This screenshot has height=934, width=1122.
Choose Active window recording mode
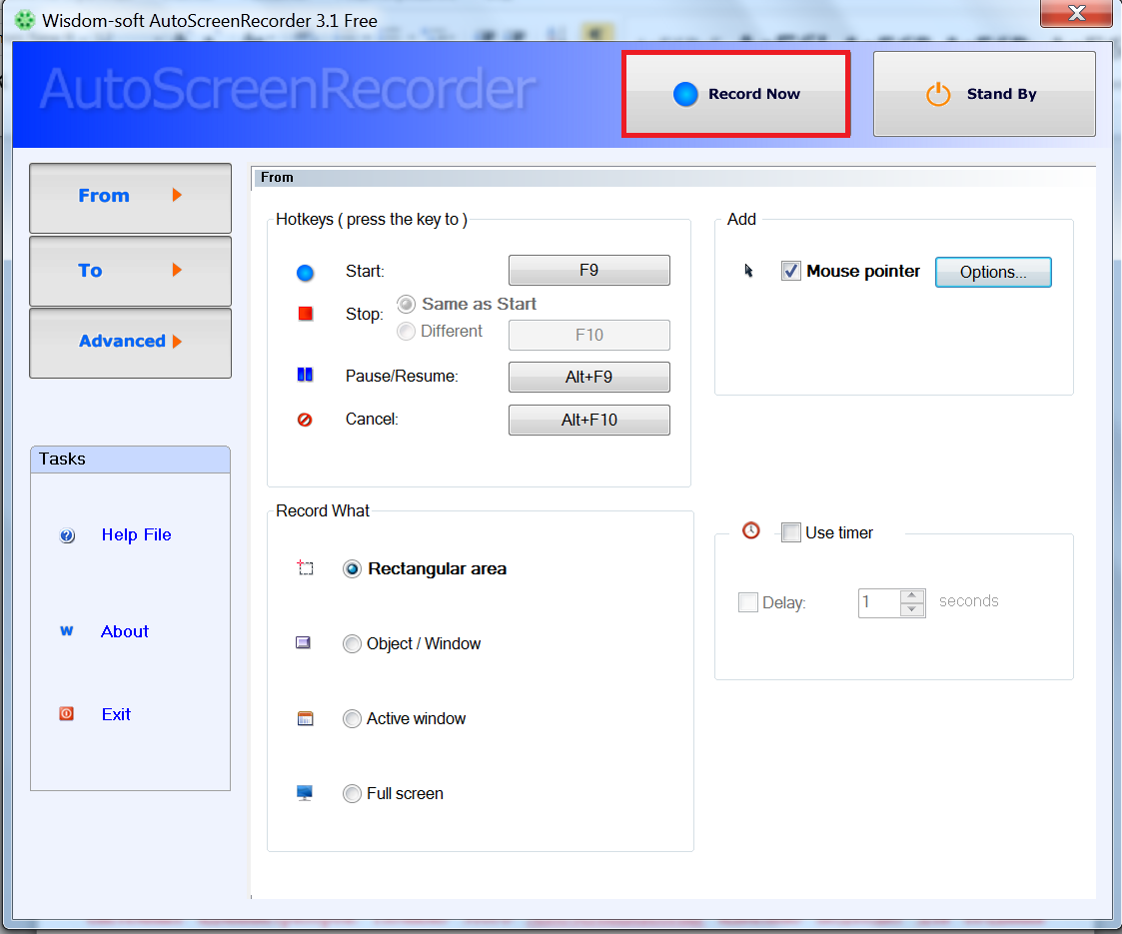pos(352,719)
